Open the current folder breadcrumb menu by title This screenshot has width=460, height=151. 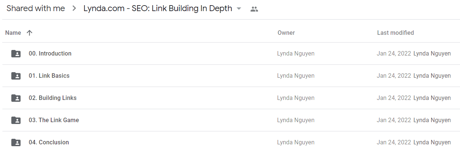(x=158, y=9)
